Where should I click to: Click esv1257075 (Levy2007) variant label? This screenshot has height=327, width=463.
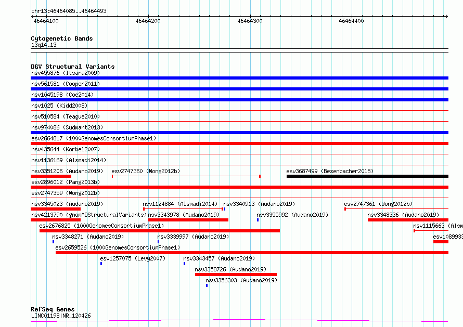(133, 258)
